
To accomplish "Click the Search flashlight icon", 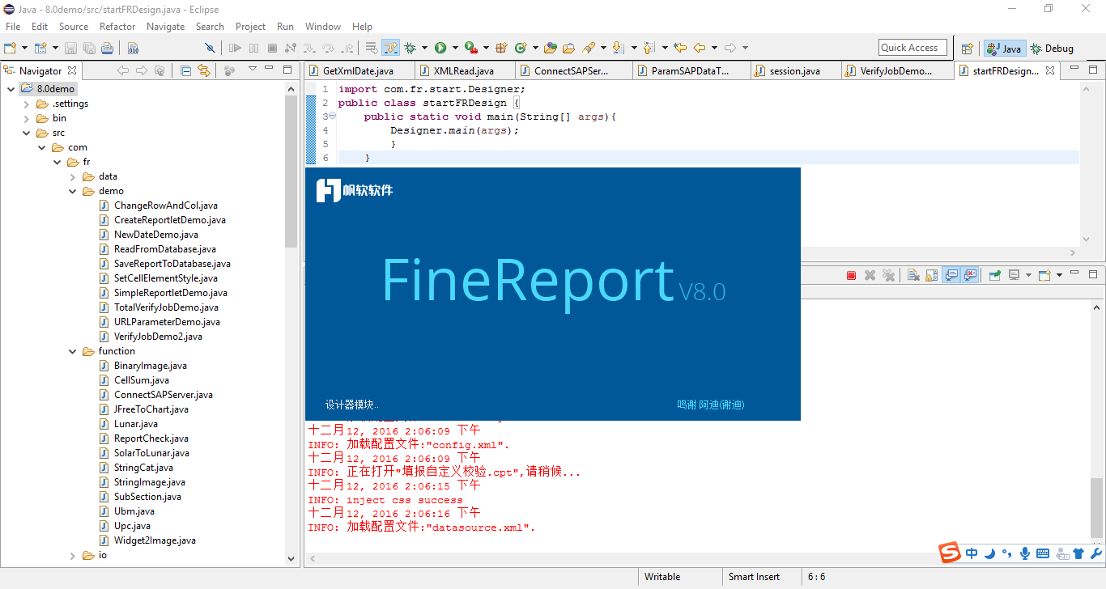I will pos(589,48).
